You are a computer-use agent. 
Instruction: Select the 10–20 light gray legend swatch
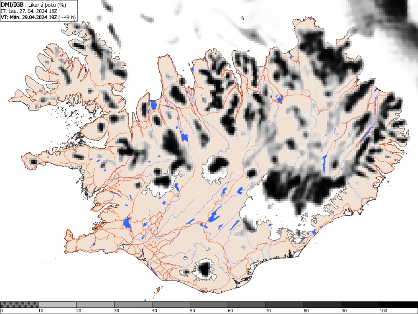[57, 305]
